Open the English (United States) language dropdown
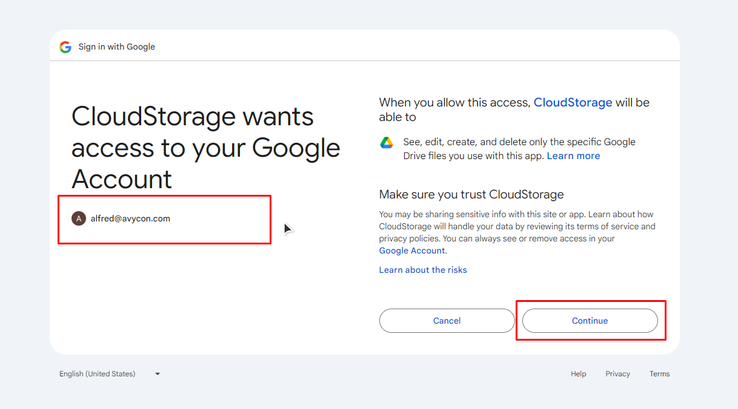Image resolution: width=738 pixels, height=409 pixels. 110,374
